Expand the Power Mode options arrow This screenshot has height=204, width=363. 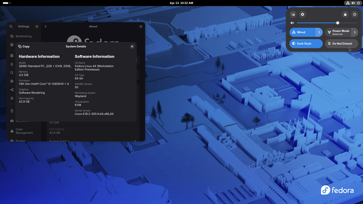[x=355, y=32]
